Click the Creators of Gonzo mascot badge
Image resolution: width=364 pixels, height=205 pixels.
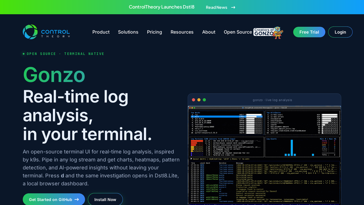tap(268, 32)
